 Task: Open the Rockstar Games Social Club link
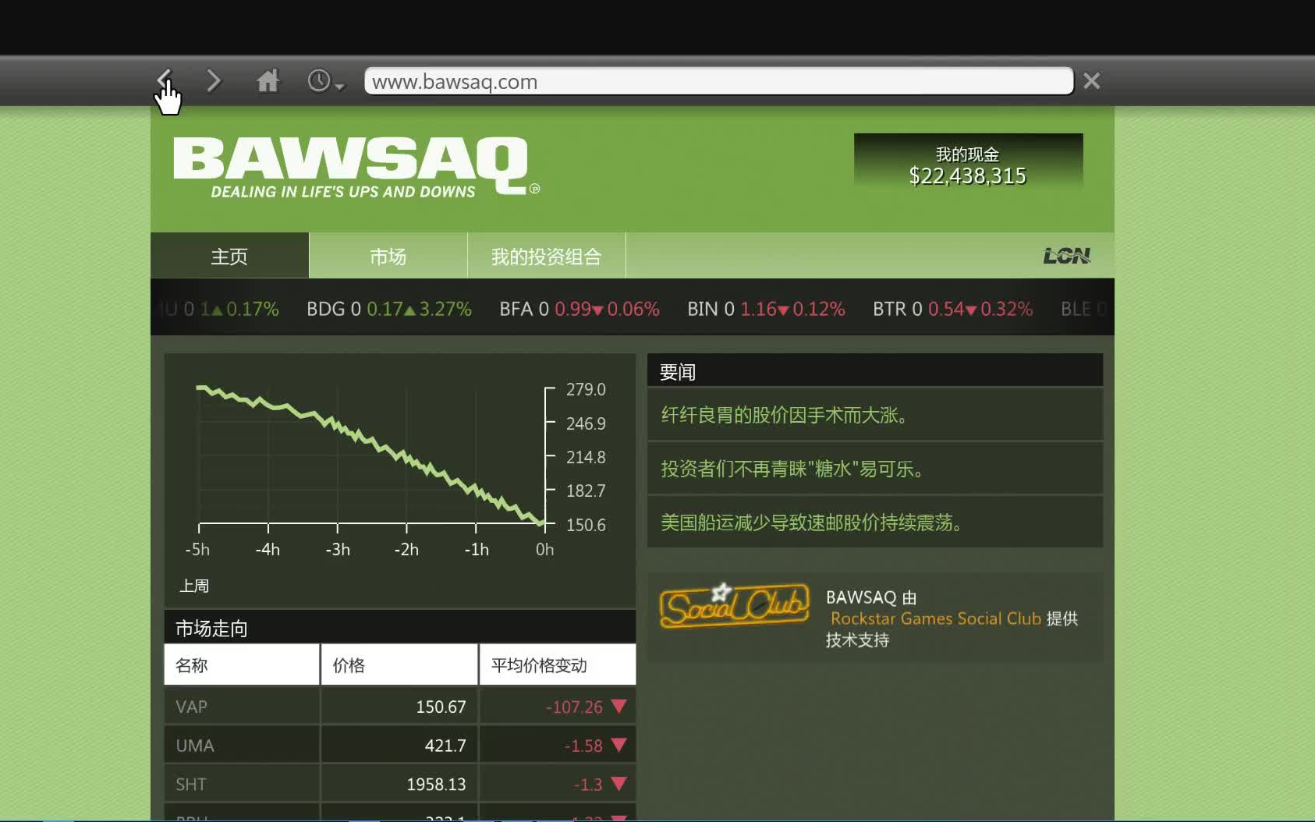[934, 618]
